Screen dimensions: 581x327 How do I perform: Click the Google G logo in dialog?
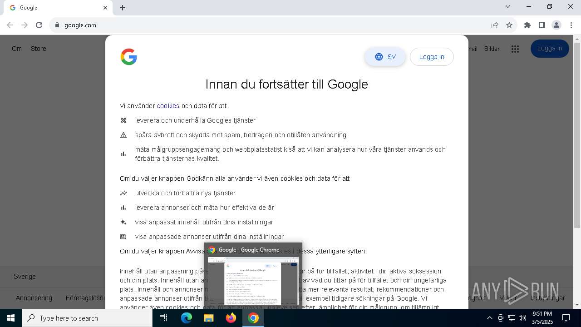click(x=129, y=57)
